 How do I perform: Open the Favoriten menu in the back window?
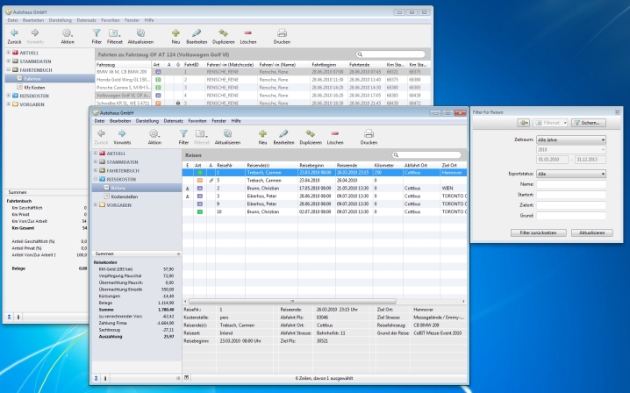(x=109, y=19)
